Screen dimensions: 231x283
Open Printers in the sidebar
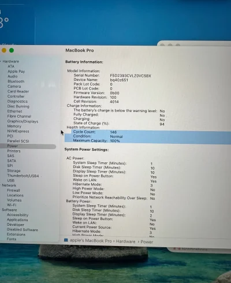[x=14, y=151]
